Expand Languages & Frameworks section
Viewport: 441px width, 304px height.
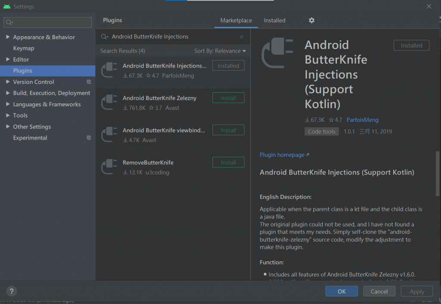coord(8,104)
